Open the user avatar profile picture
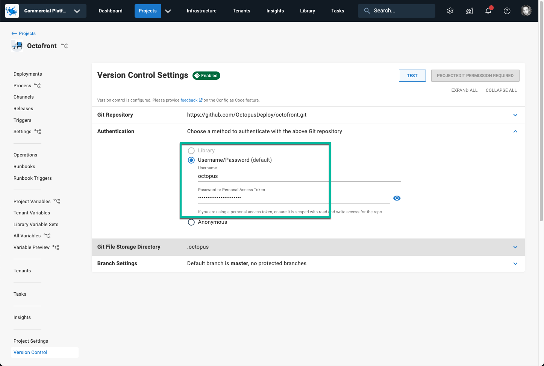This screenshot has width=544, height=366. (x=526, y=11)
